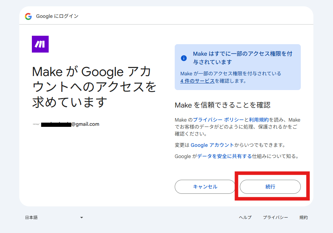This screenshot has height=233, width=333.
Task: Click the @gmail.com account email text
Action: point(70,124)
